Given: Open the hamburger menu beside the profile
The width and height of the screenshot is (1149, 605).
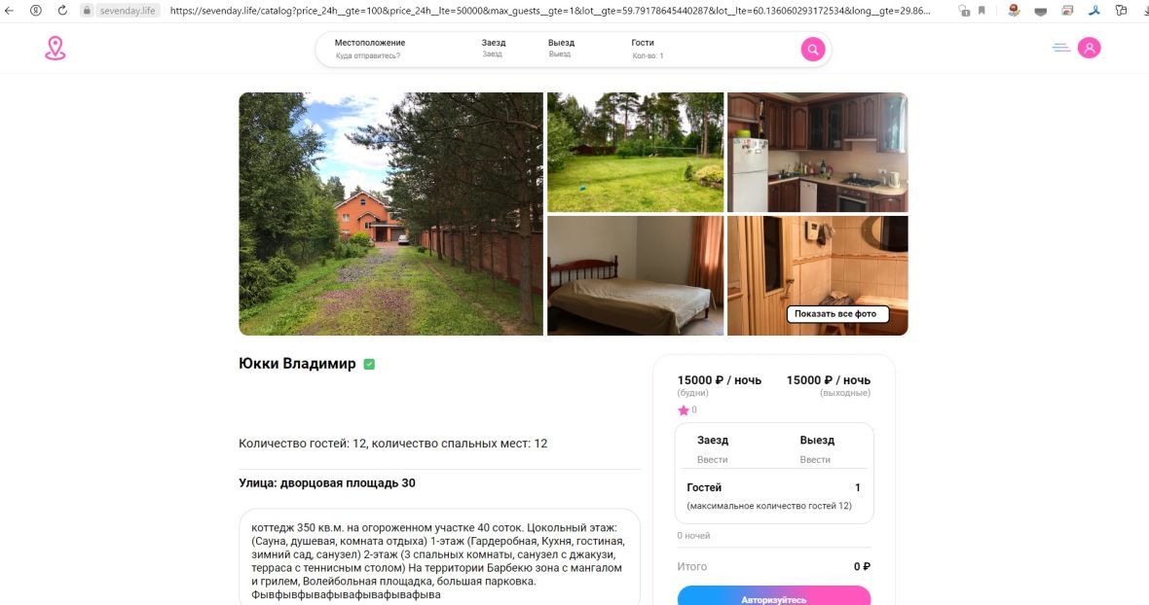Looking at the screenshot, I should (x=1061, y=48).
